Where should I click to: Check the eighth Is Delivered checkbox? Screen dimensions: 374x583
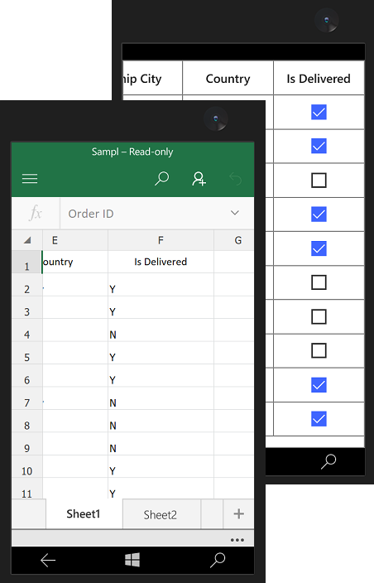(319, 350)
